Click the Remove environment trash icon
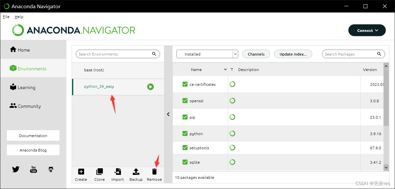This screenshot has height=189, width=395. [x=154, y=172]
